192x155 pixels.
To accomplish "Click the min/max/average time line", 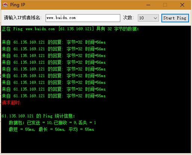I will coord(51,130).
